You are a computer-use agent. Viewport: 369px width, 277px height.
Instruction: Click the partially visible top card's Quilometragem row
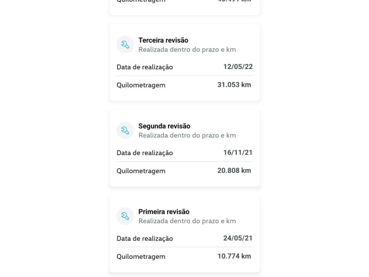tap(184, 1)
